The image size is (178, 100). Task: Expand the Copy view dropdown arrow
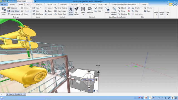coord(41,8)
